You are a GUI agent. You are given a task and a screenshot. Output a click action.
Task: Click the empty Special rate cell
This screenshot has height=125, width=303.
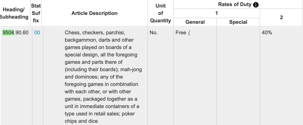point(238,76)
